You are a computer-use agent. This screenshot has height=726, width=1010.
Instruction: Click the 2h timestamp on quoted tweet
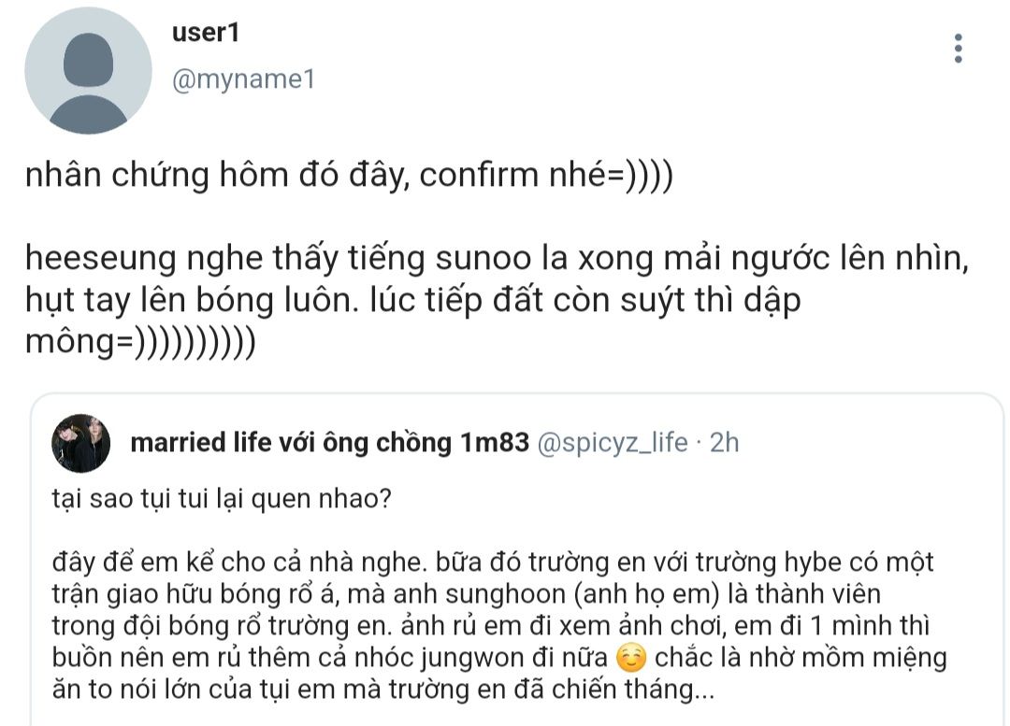725,442
